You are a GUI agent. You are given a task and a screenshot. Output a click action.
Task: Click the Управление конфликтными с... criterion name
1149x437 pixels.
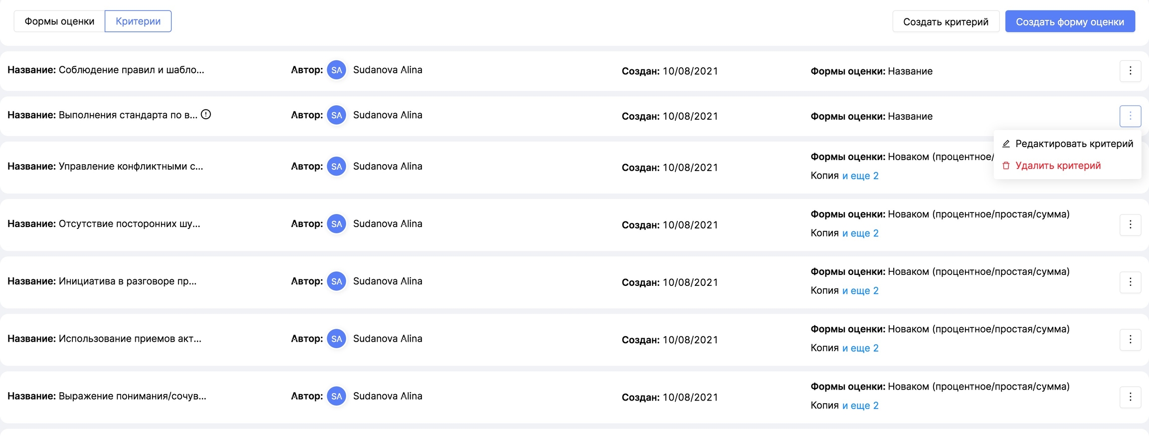(131, 166)
